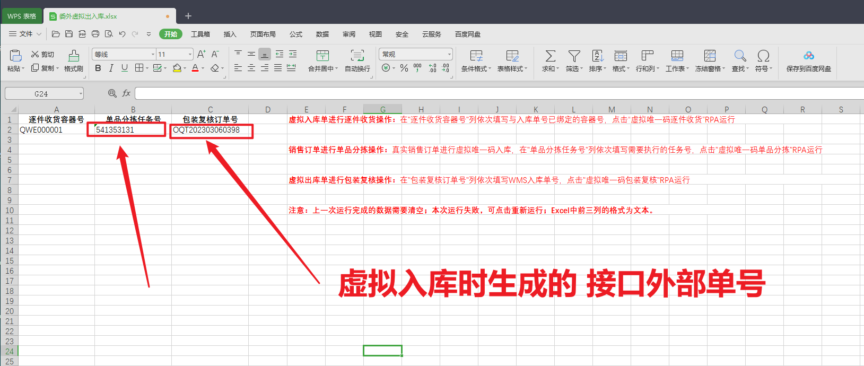The height and width of the screenshot is (366, 864).
Task: Toggle italic formatting
Action: pos(111,68)
